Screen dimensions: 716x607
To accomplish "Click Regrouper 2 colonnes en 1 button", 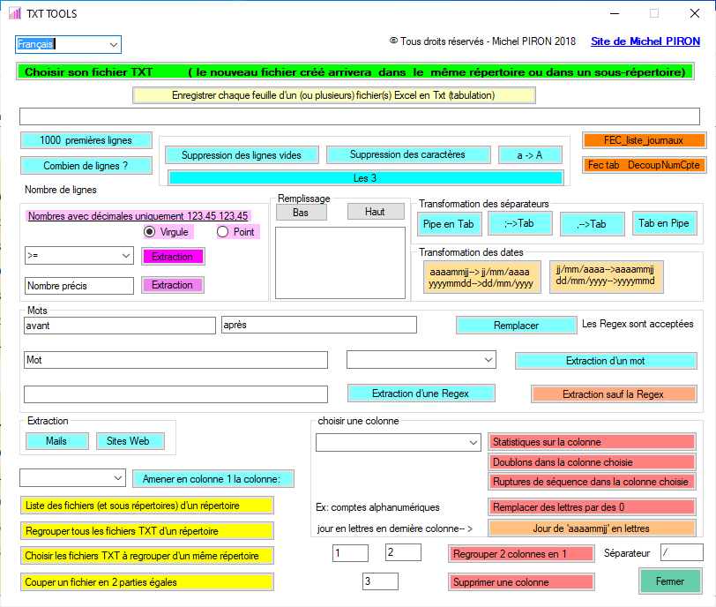I will tap(521, 554).
